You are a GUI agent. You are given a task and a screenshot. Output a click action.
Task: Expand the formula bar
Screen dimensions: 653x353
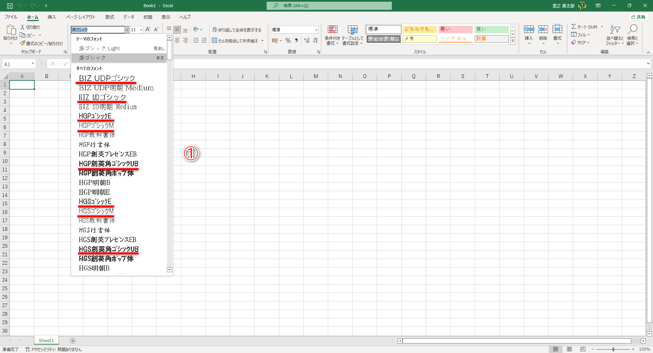point(648,64)
